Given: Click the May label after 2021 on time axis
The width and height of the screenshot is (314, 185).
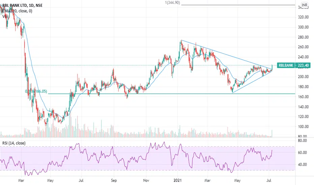Looking at the screenshot, I should point(237,180).
